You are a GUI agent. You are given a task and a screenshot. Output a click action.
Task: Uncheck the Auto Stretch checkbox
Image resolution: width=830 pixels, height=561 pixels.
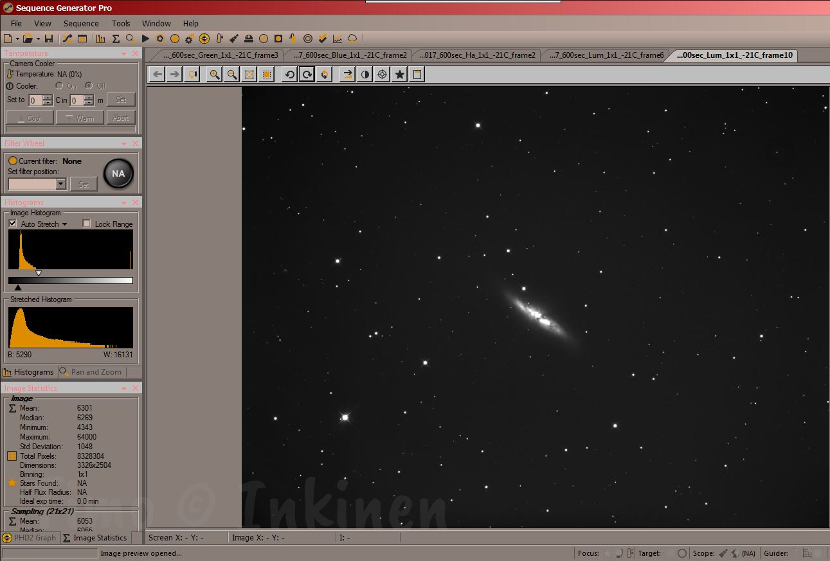(13, 224)
